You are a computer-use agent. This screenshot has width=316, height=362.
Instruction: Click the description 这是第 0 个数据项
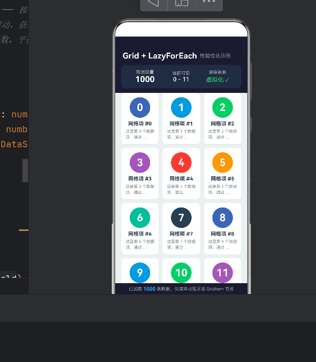140,134
